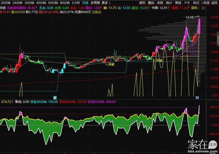Viewport: 219px width, 154px height.
Task: Switch to the 20分钟 timeframe tab
Action: (6, 2)
